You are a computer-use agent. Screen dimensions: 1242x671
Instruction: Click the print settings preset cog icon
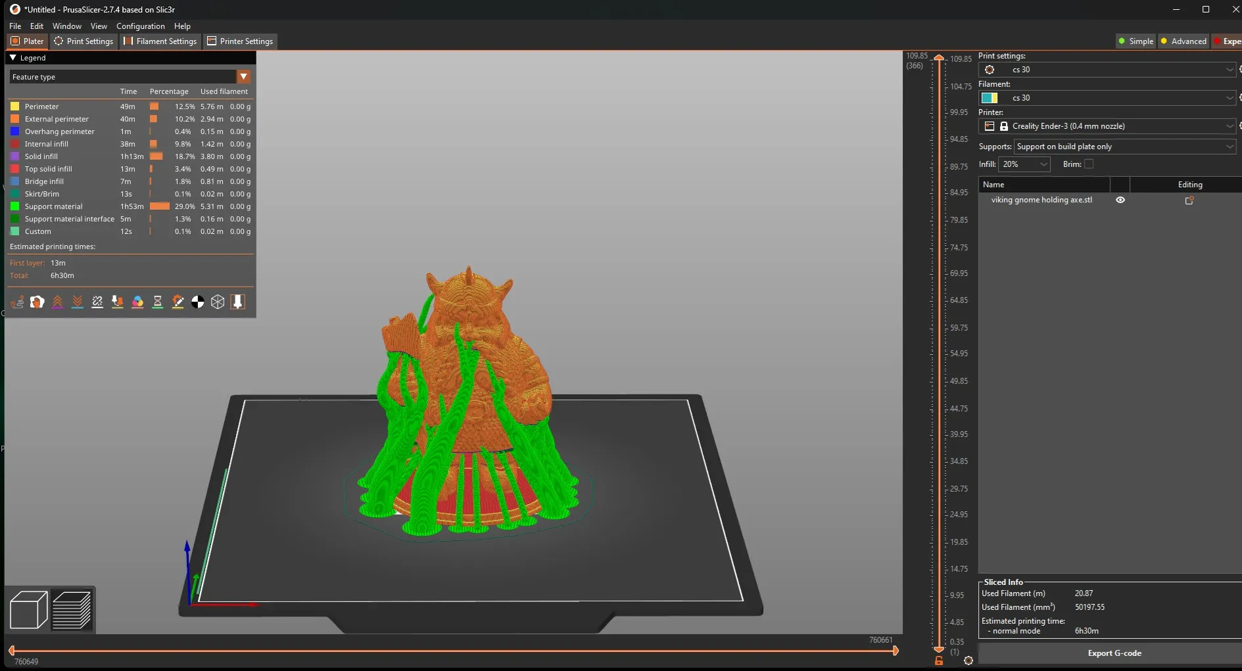point(990,70)
